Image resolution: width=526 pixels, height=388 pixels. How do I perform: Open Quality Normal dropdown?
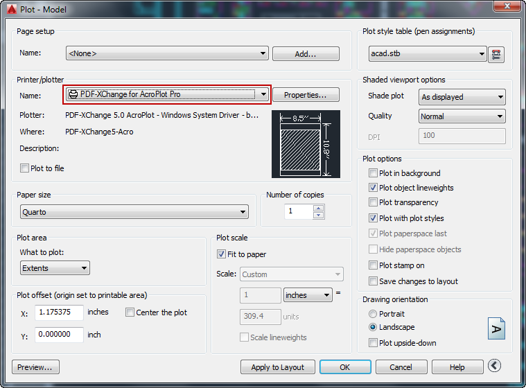pyautogui.click(x=462, y=116)
